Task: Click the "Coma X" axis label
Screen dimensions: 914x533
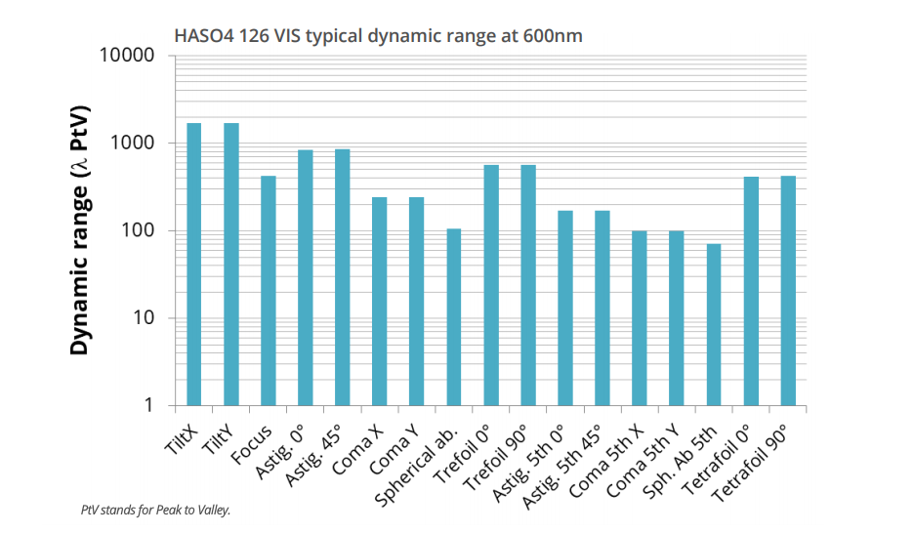Action: click(357, 449)
